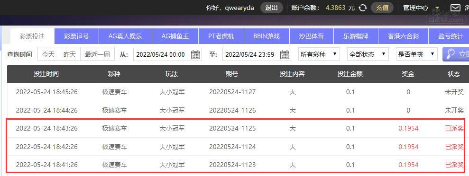Click the 4.3863 account balance value
469x176 pixels.
336,8
